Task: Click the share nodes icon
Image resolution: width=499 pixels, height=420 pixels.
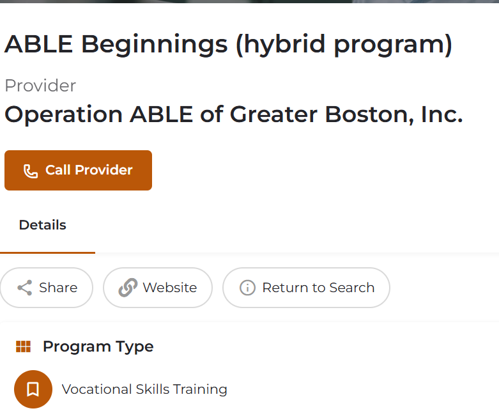Action: tap(24, 288)
